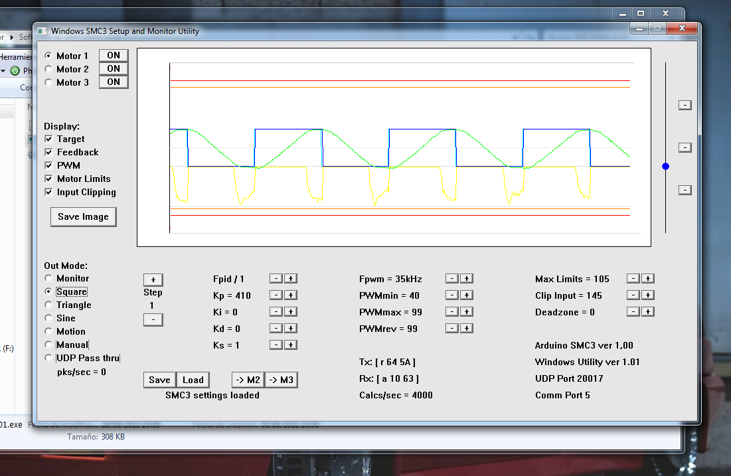Increase the PWMmax value
This screenshot has width=731, height=476.
pyautogui.click(x=467, y=311)
